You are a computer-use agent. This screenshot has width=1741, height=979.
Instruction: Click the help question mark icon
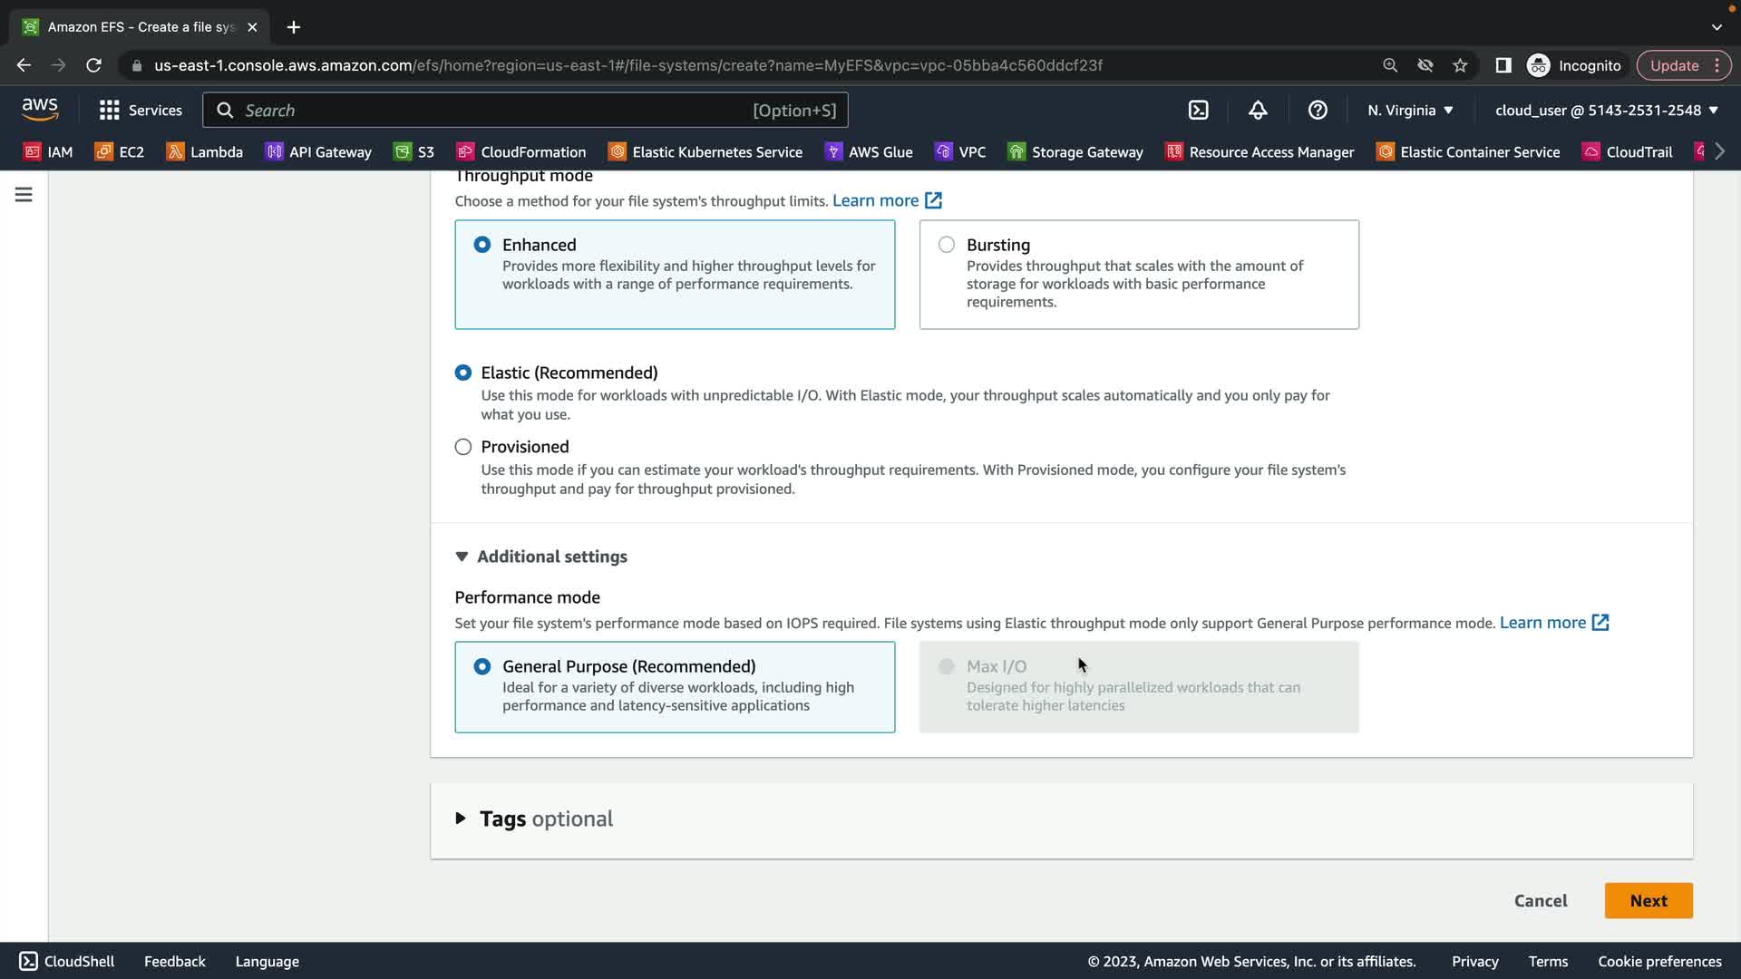[x=1318, y=110]
